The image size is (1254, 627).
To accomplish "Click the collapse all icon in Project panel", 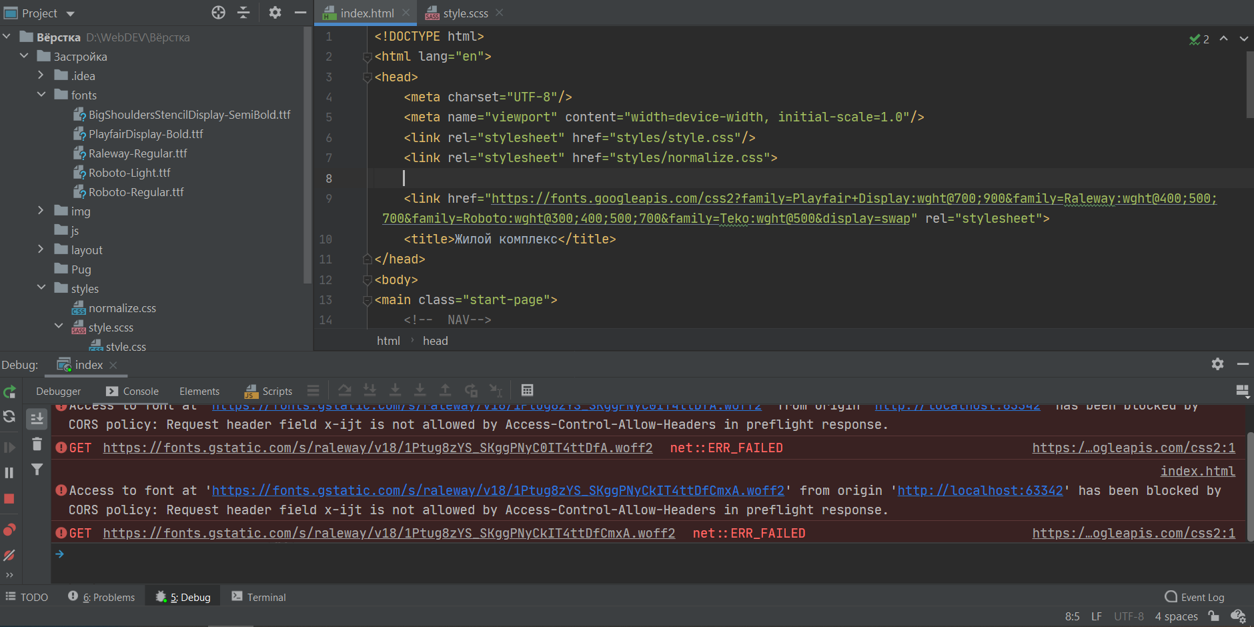I will pyautogui.click(x=243, y=13).
